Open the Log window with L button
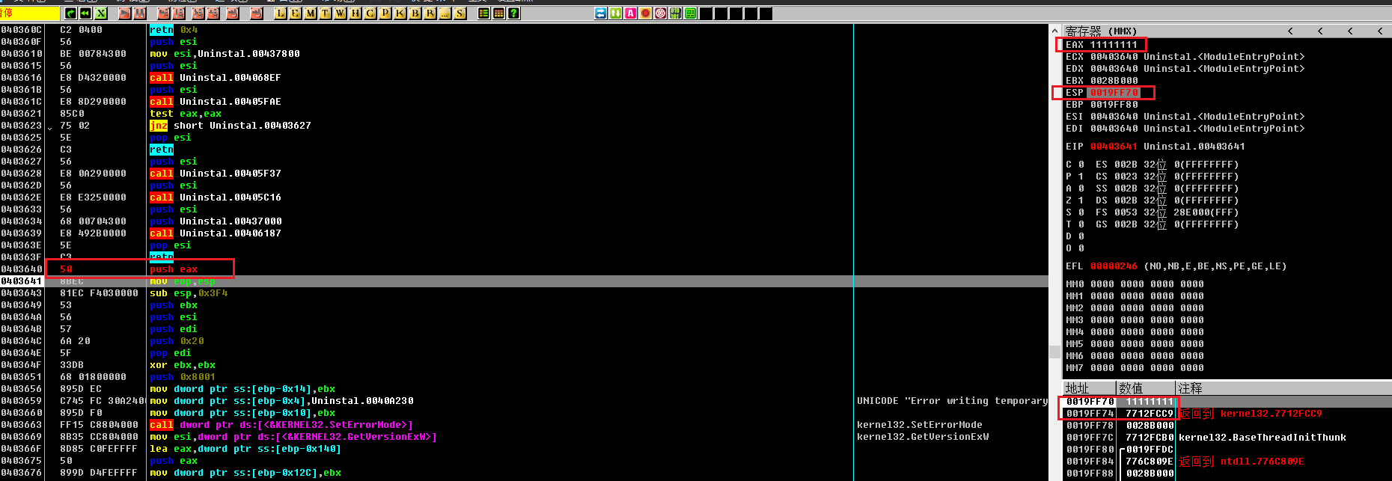Viewport: 1392px width, 481px height. click(281, 13)
